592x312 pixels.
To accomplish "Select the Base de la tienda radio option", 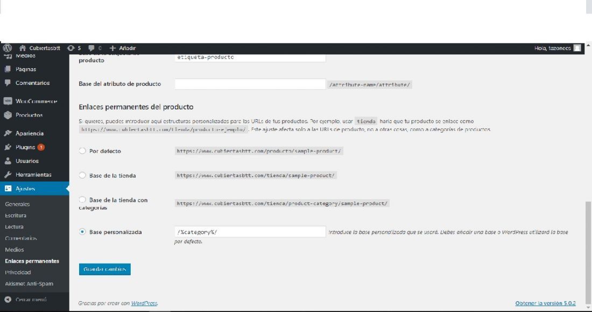I will click(x=82, y=176).
